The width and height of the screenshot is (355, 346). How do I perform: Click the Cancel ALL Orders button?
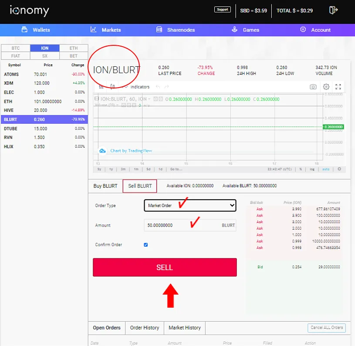327,328
